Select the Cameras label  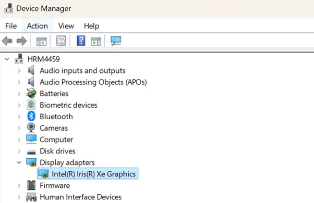(54, 128)
